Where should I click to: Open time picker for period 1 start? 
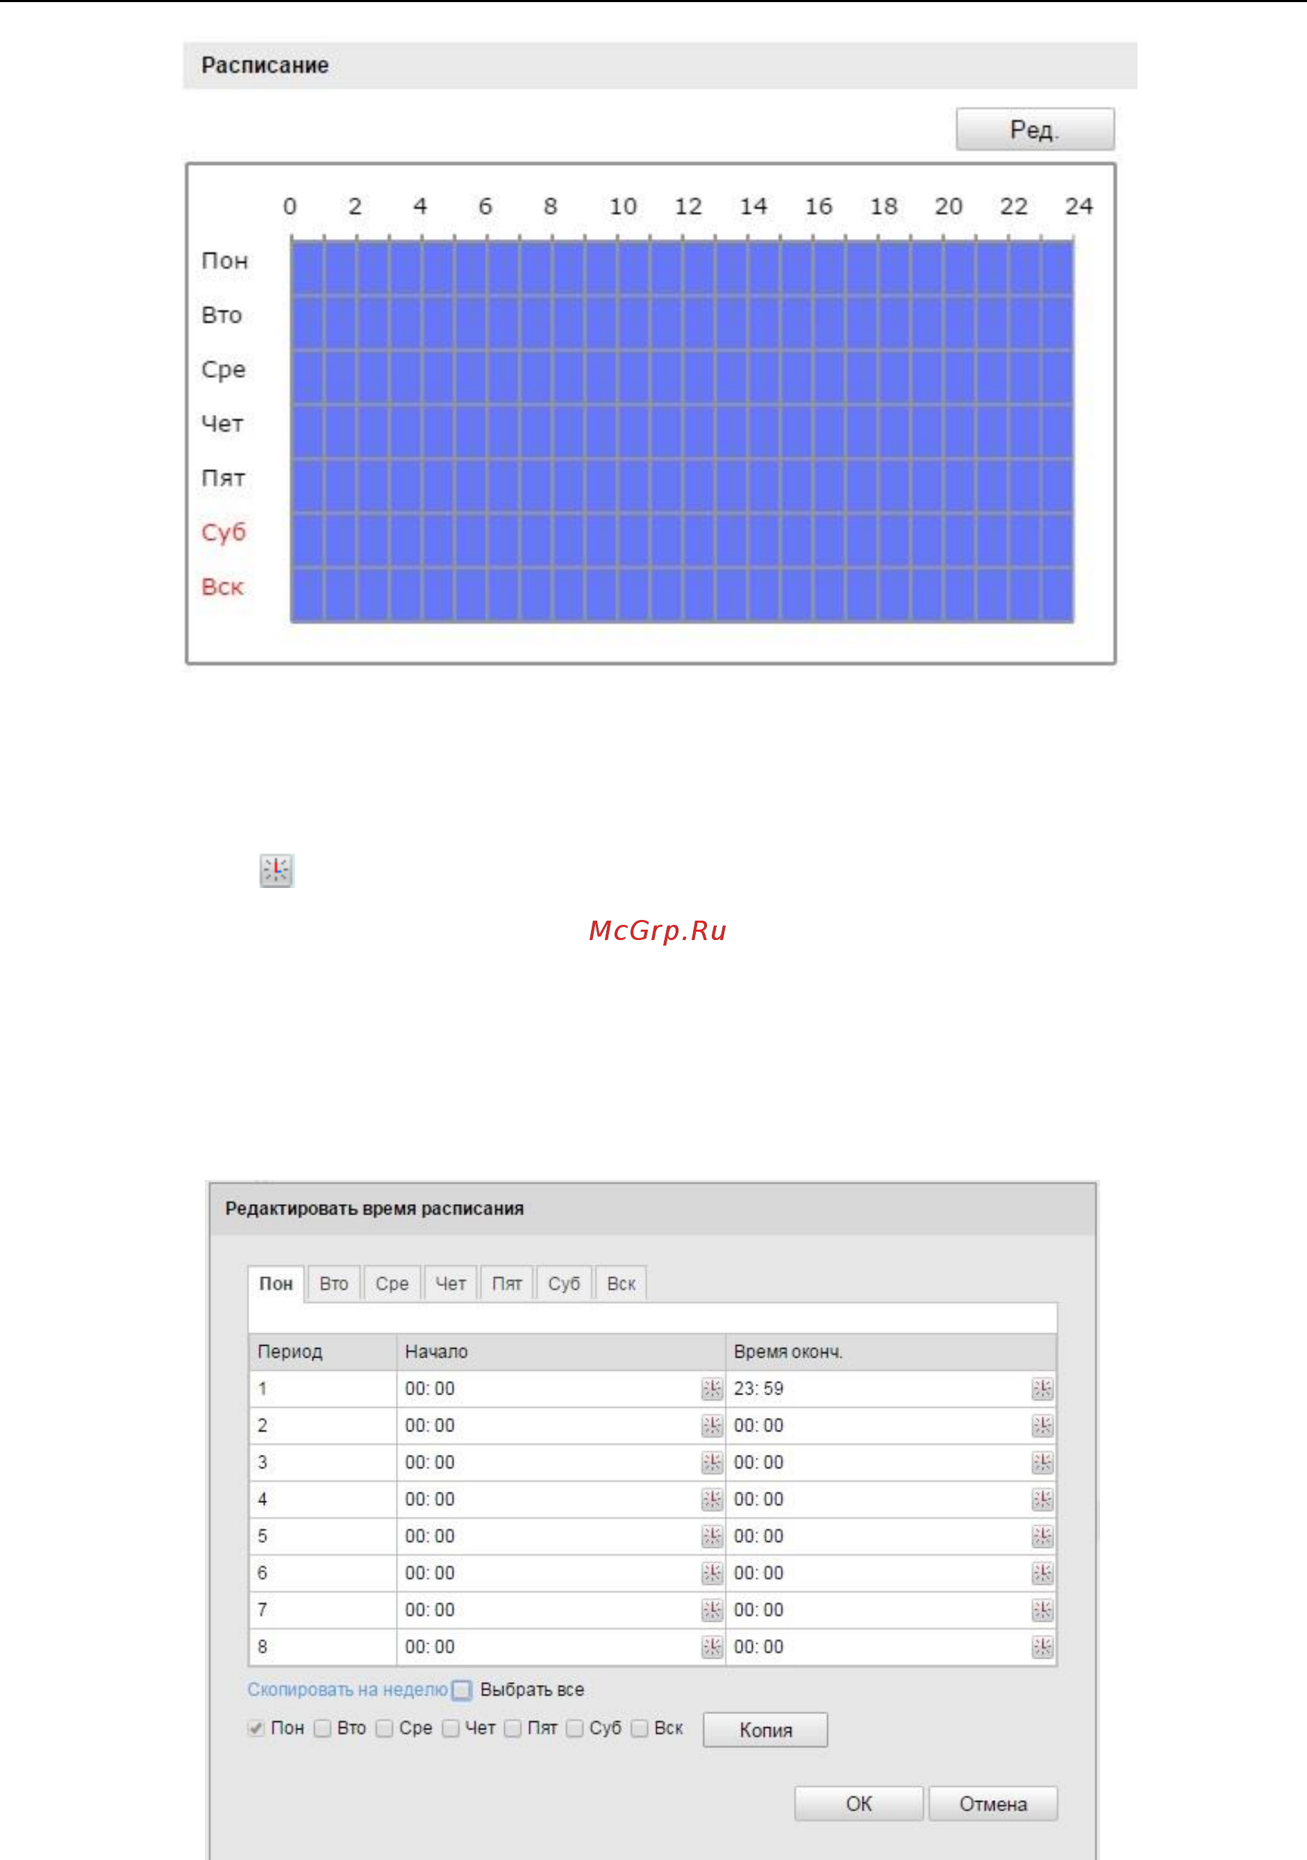point(712,1388)
